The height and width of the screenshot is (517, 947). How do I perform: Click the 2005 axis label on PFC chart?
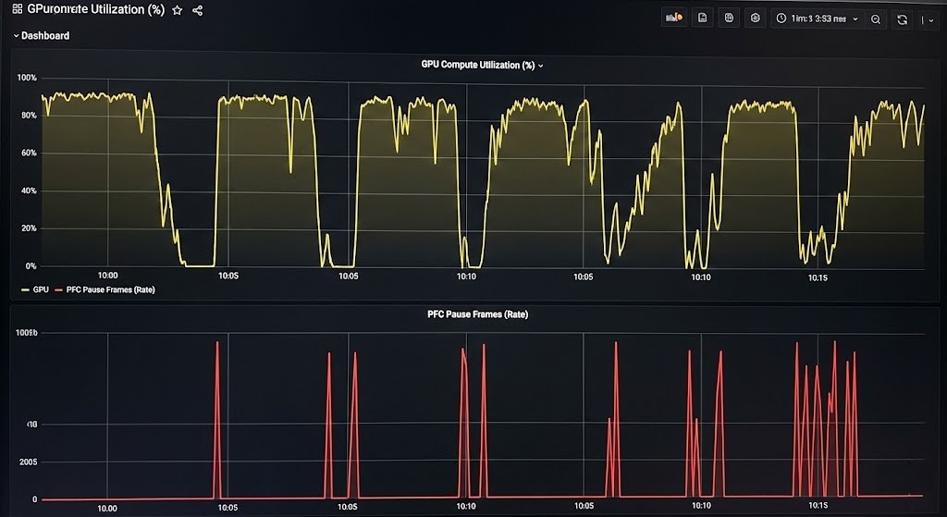click(x=27, y=462)
